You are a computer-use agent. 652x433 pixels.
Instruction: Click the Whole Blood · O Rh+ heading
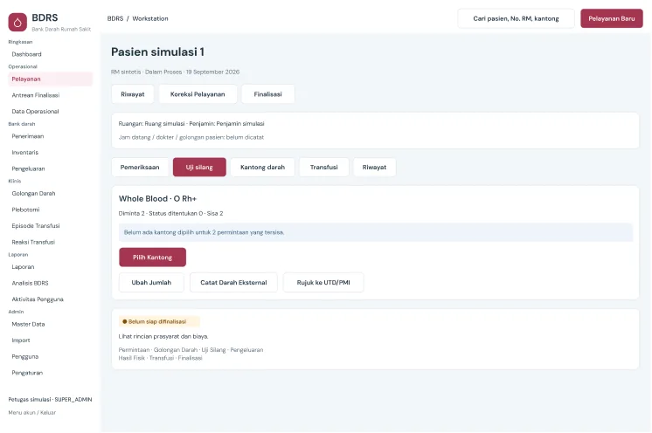(x=157, y=199)
